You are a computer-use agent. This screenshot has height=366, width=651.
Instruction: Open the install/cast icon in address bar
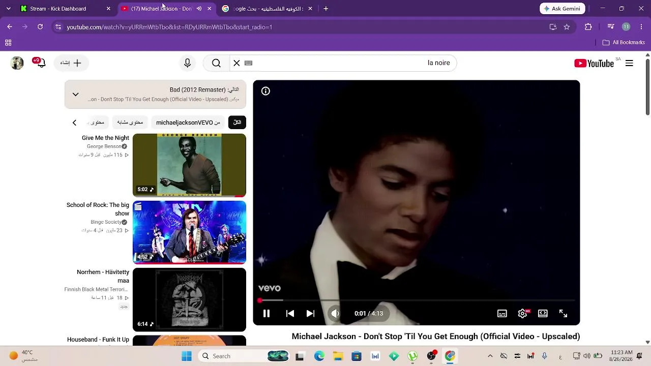tap(553, 27)
